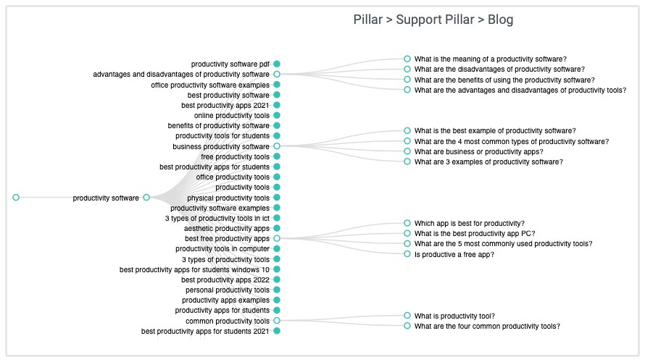The image size is (645, 362).
Task: Collapse the 'best free productivity apps' node
Action: (x=277, y=238)
